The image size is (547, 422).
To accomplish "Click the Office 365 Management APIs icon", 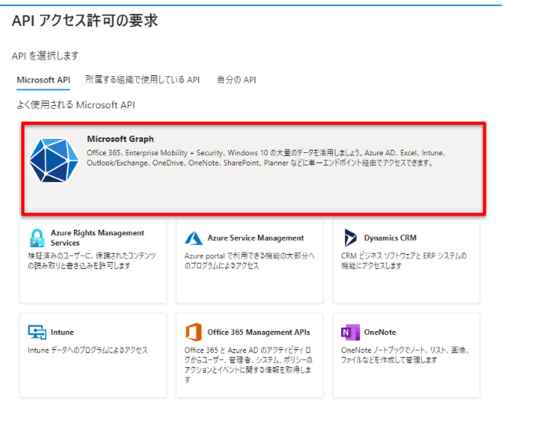I will 194,332.
